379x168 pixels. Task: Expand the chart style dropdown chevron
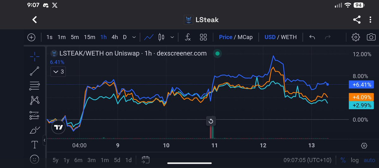[x=172, y=37]
